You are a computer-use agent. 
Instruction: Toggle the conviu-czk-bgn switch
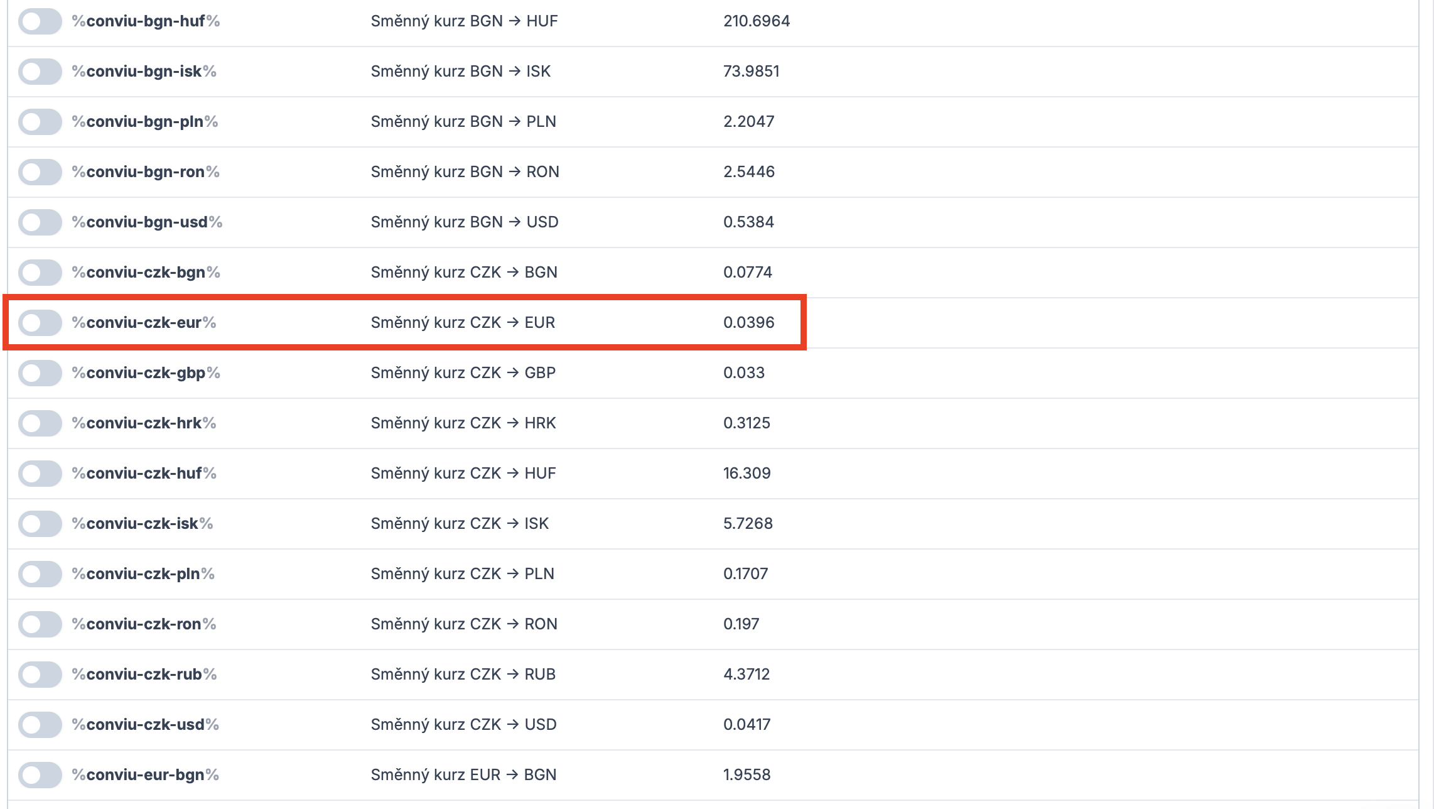click(40, 273)
